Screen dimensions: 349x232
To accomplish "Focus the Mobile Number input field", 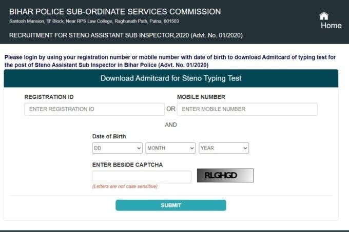I will [247, 109].
